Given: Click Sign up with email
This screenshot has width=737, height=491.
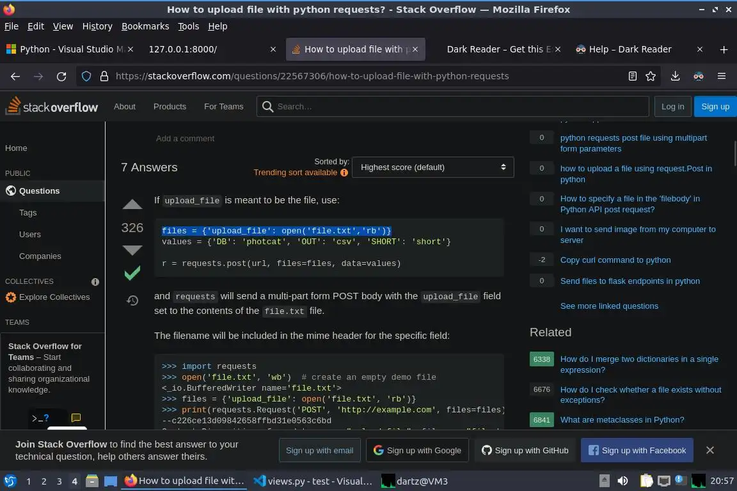Looking at the screenshot, I should [320, 450].
